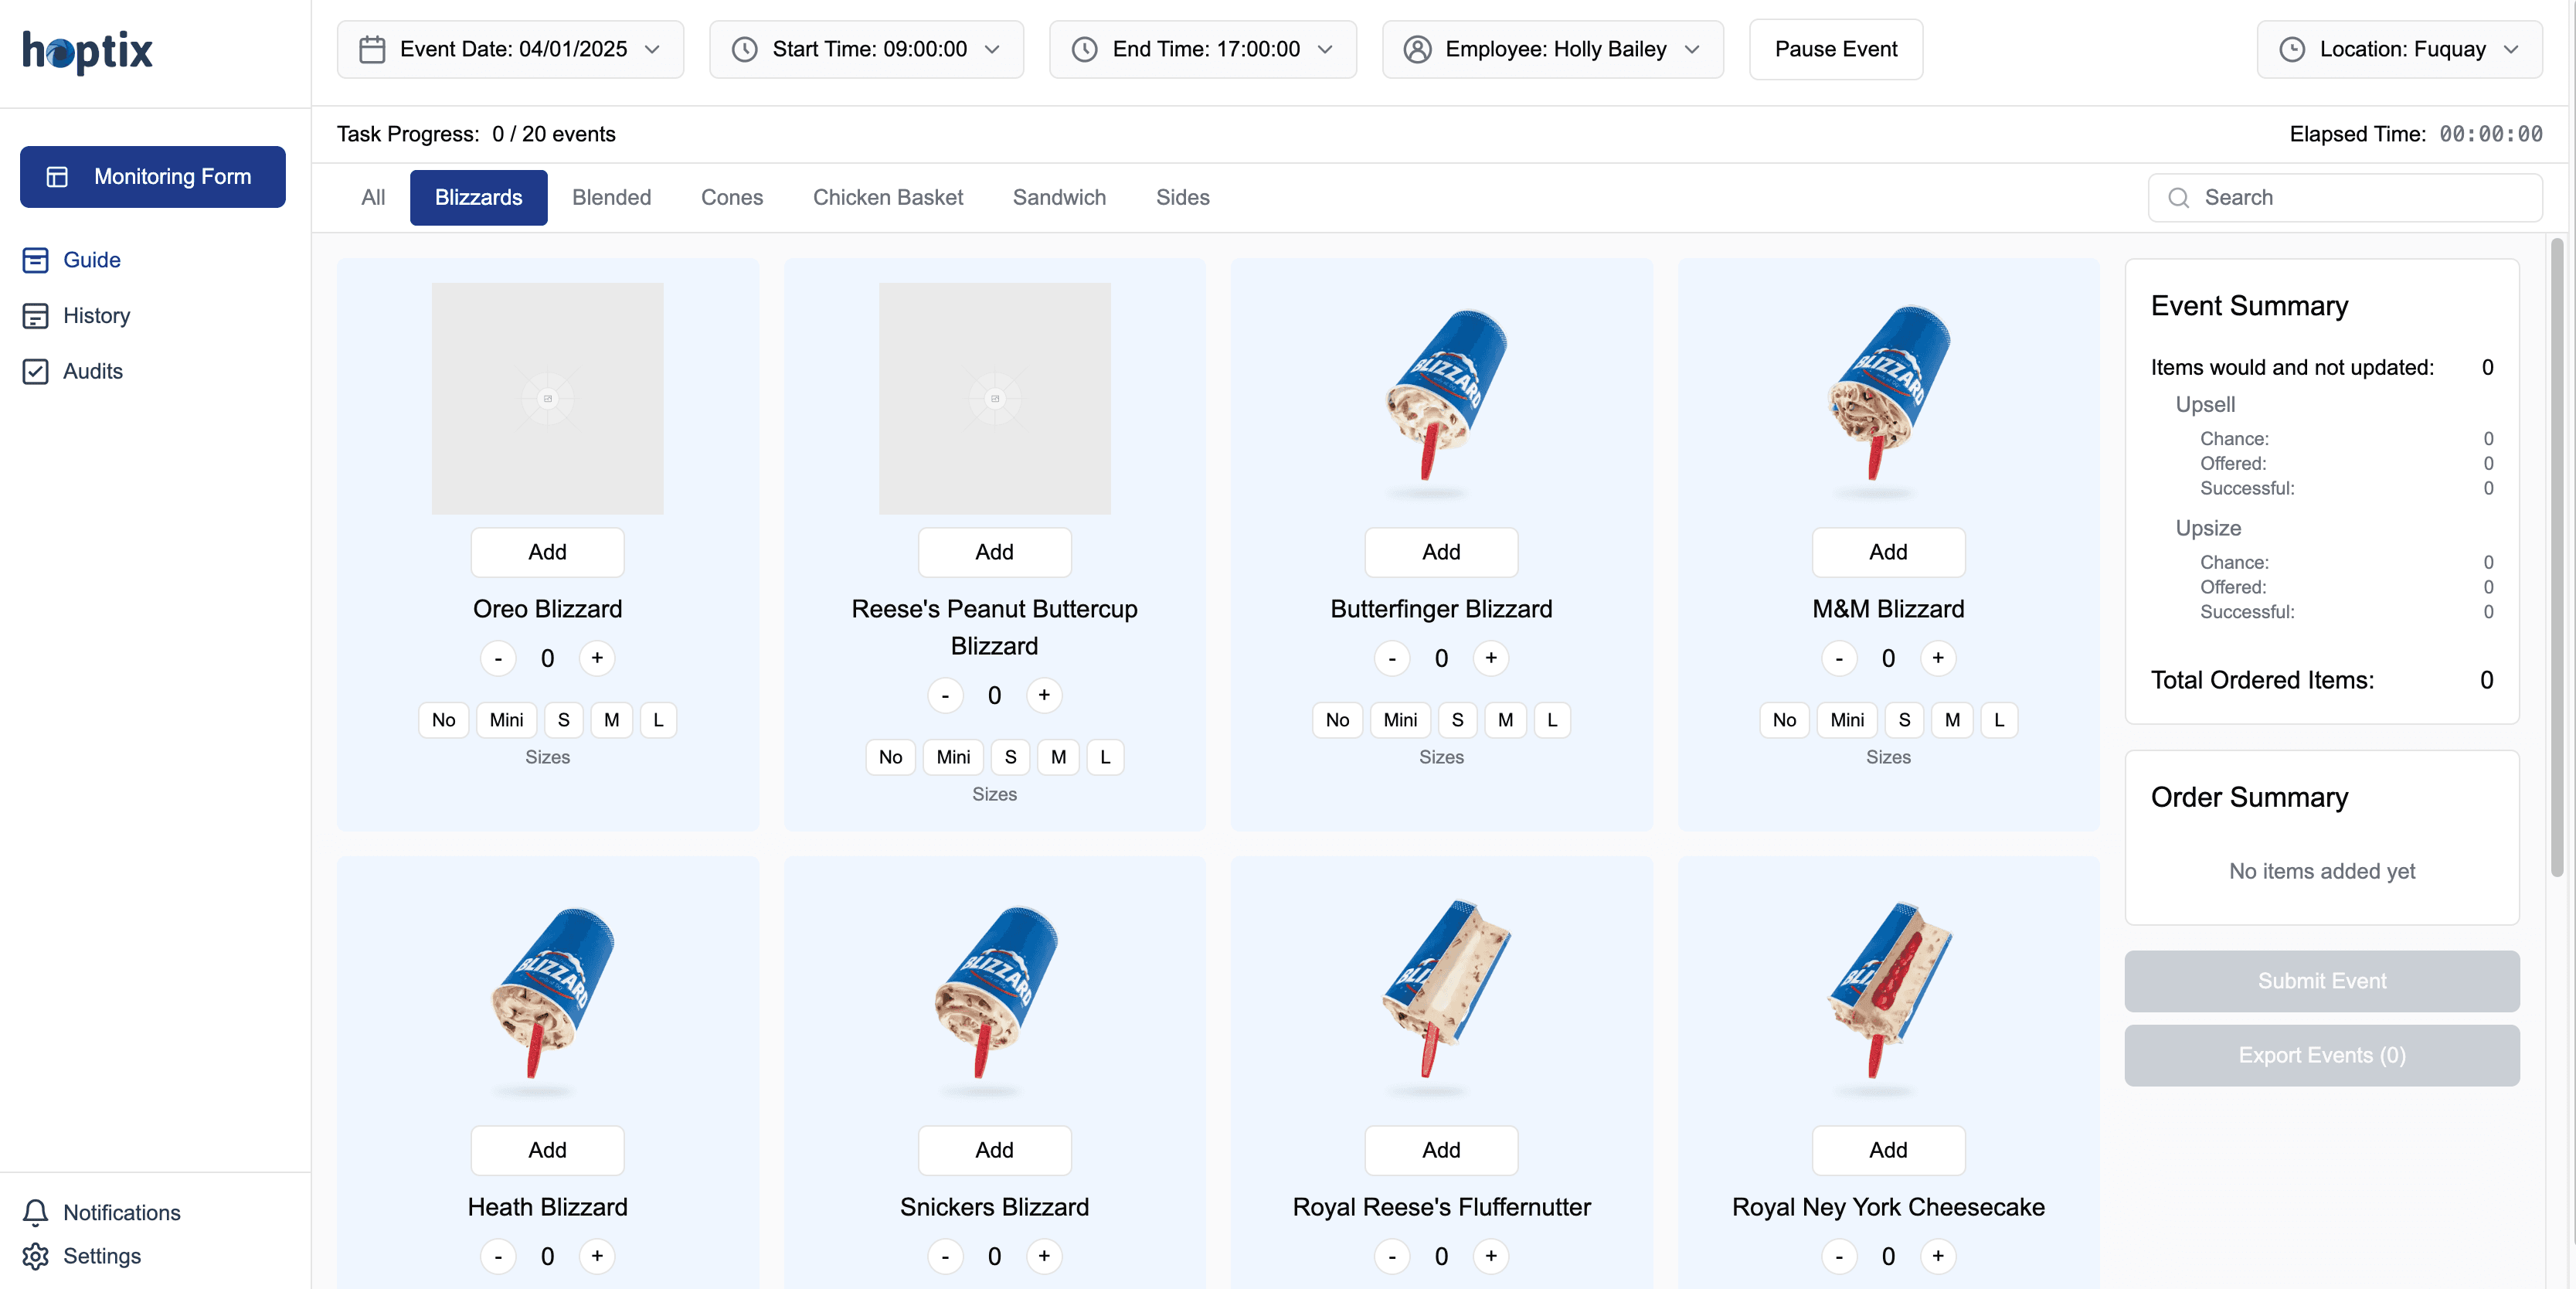Viewport: 2576px width, 1289px height.
Task: Increase M&M Blizzard quantity with plus
Action: coord(1938,658)
